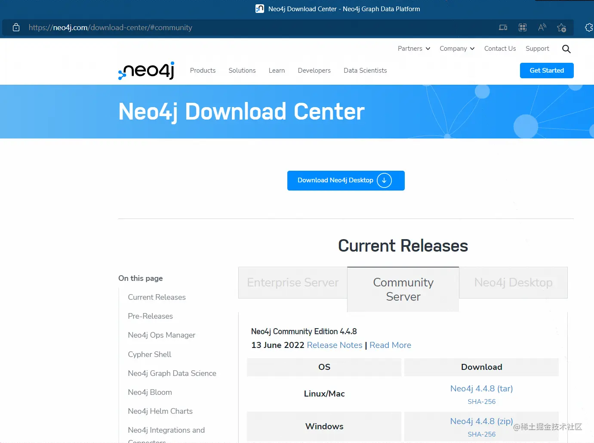Select the Community Server tab

coord(403,289)
